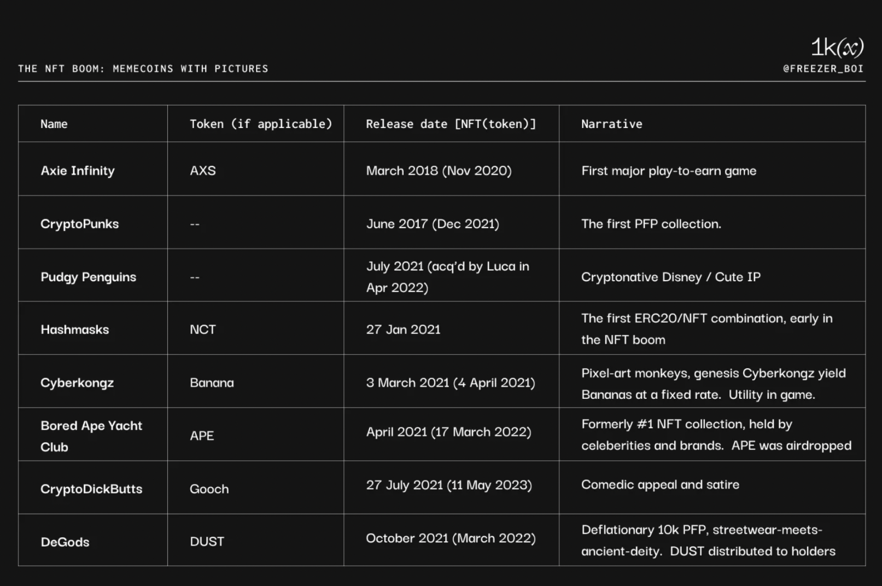
Task: Click the 'Release date [NFT(token)]' header
Action: [451, 124]
